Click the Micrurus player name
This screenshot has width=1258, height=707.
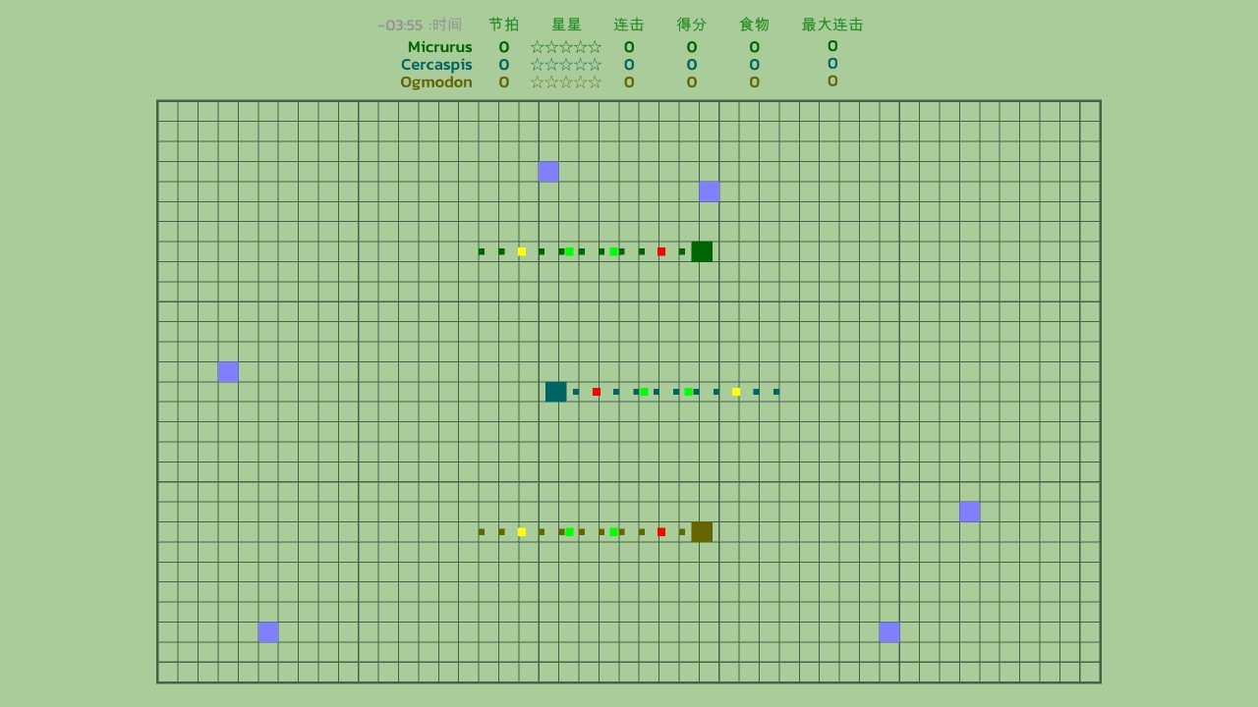439,47
